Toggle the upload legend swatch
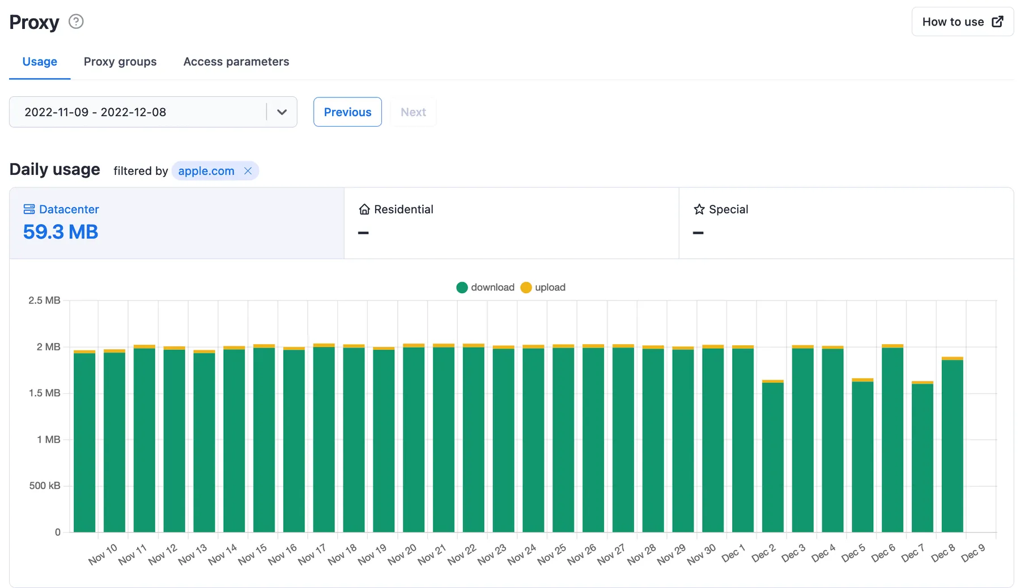Screen dimensions: 1020x588 click(526, 287)
